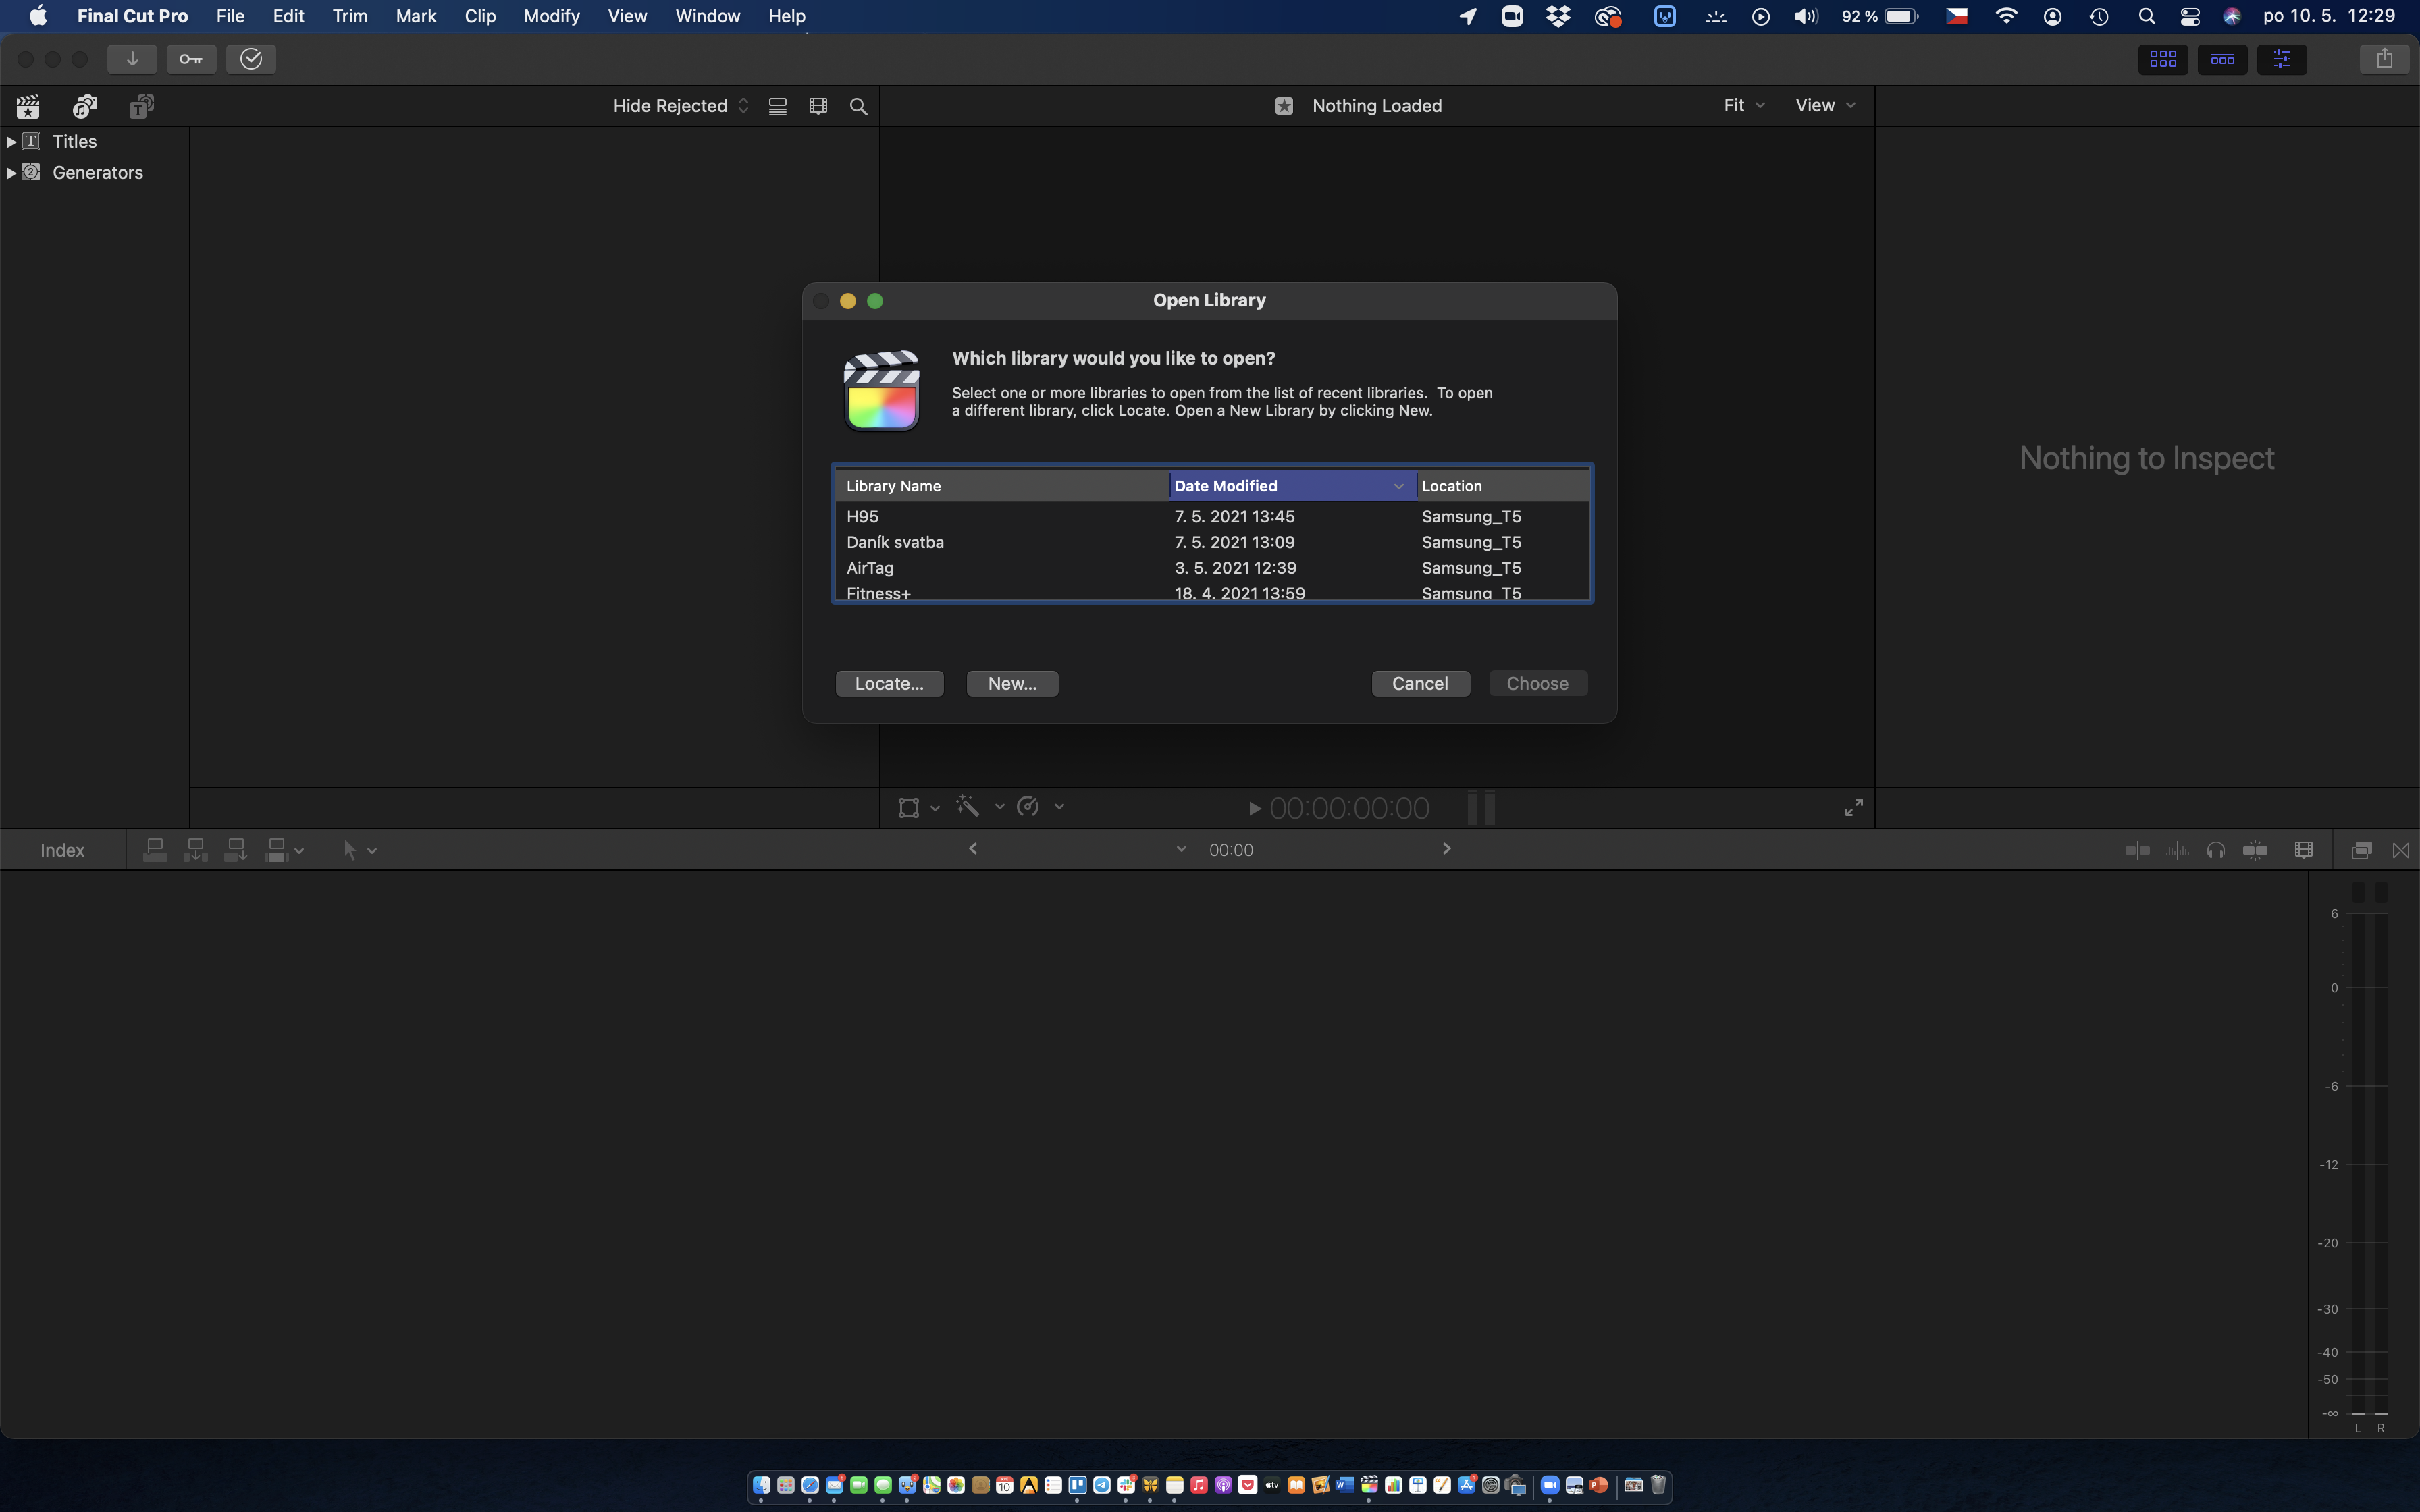Open the Trim menu
2420x1512 pixels.
coord(350,16)
